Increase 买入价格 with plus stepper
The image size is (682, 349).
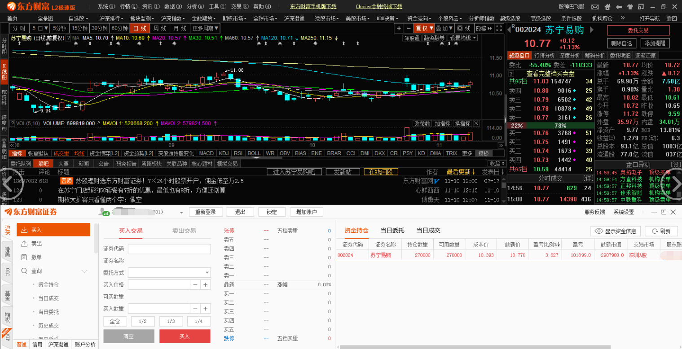coord(206,284)
